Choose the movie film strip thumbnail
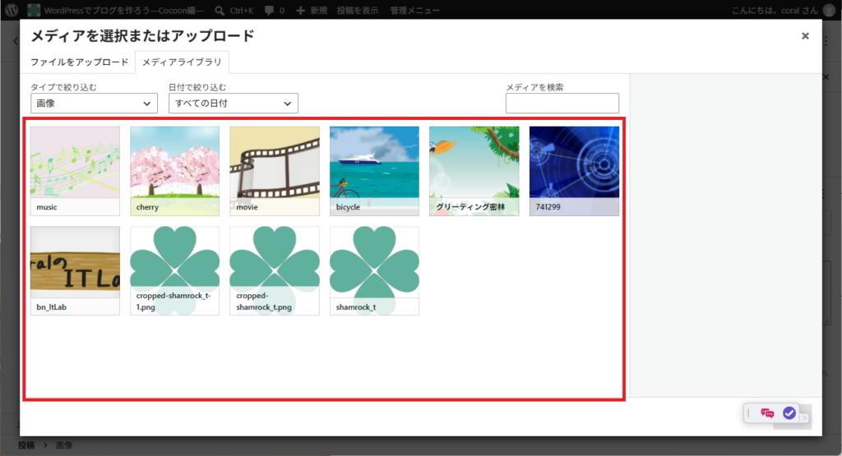The height and width of the screenshot is (456, 842). [x=275, y=171]
